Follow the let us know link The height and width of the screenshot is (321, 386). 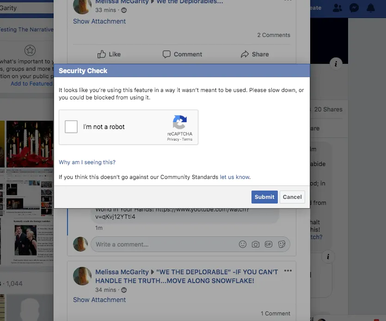point(234,177)
